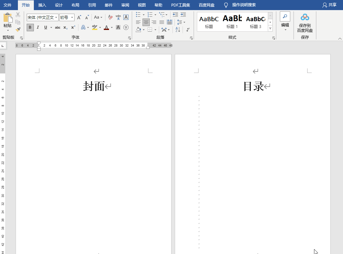Open the font name dropdown
Viewport: 343px width, 254px height.
point(56,17)
